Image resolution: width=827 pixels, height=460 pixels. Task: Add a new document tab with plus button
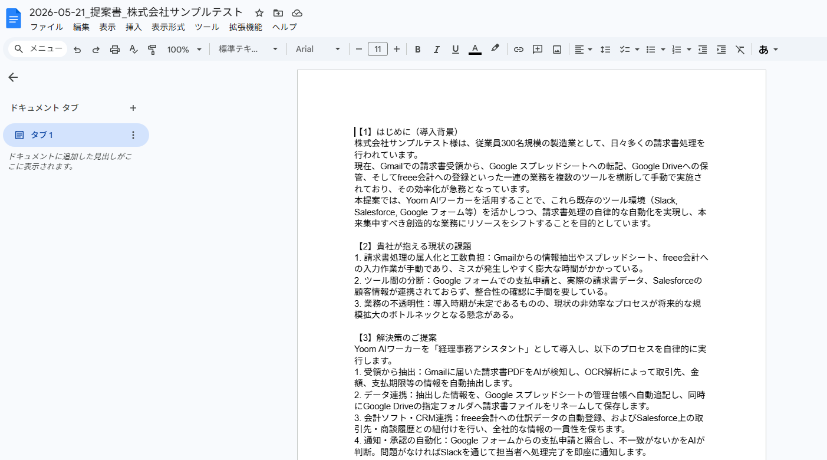click(133, 108)
